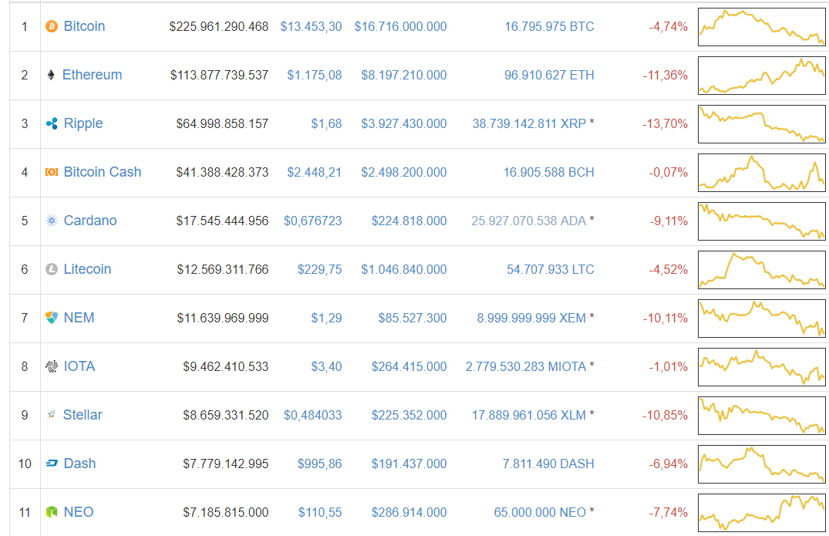Open Bitcoin's 7-day price sparkline chart

(761, 27)
